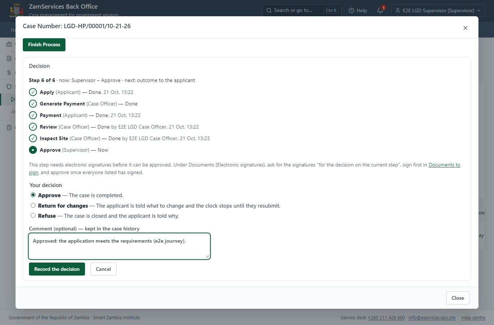Open the notifications bell in the top bar
The image size is (494, 325).
coord(380,10)
